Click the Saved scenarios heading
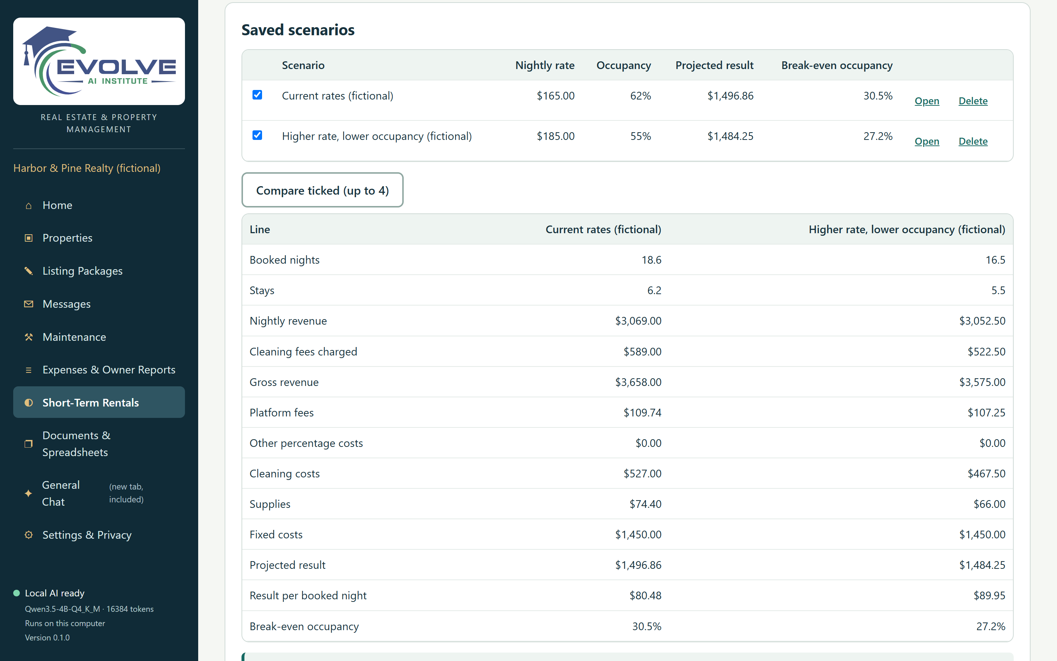This screenshot has width=1057, height=661. click(x=298, y=30)
